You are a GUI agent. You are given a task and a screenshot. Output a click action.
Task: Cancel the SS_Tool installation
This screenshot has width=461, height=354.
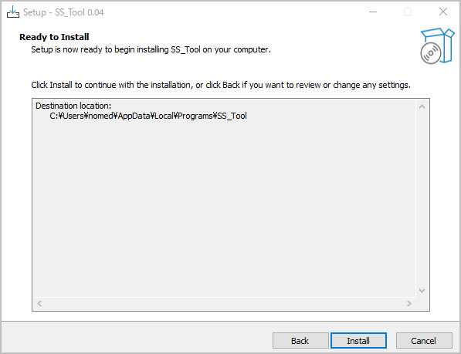pyautogui.click(x=424, y=340)
